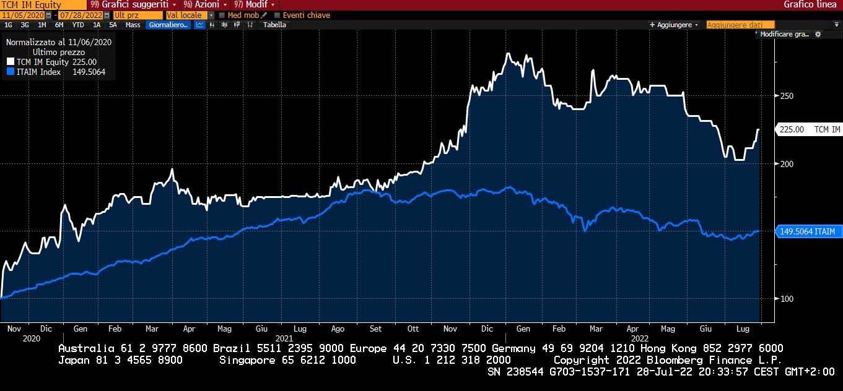843x391 pixels.
Task: Select the 5A time range
Action: click(x=113, y=25)
